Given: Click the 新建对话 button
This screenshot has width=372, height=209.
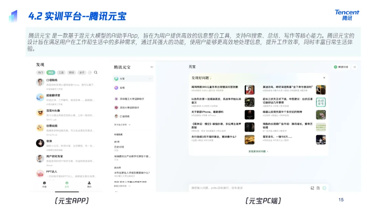Looking at the screenshot, I should (x=341, y=67).
